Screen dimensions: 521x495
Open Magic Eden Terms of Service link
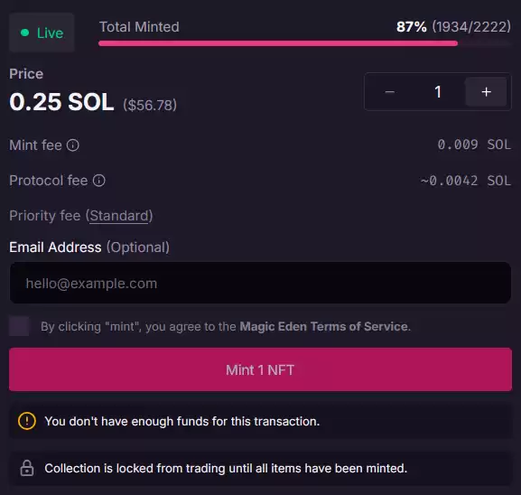coord(323,326)
